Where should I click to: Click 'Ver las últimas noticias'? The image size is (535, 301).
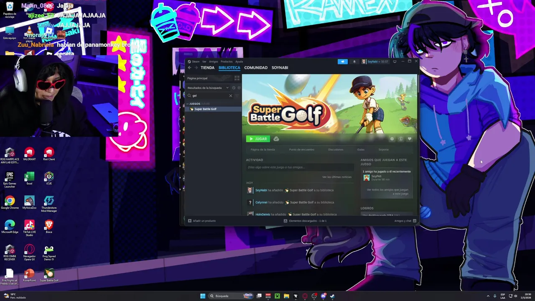click(x=337, y=177)
